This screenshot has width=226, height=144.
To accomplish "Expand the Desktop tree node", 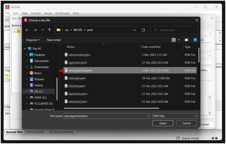I will (27, 55).
